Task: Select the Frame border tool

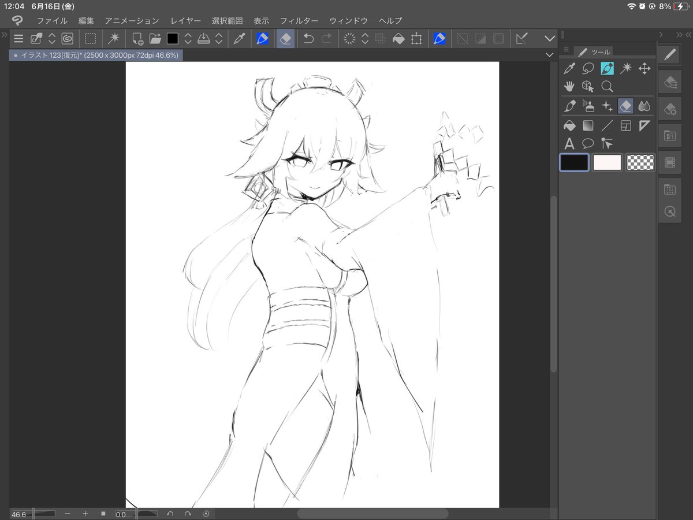Action: [x=625, y=125]
